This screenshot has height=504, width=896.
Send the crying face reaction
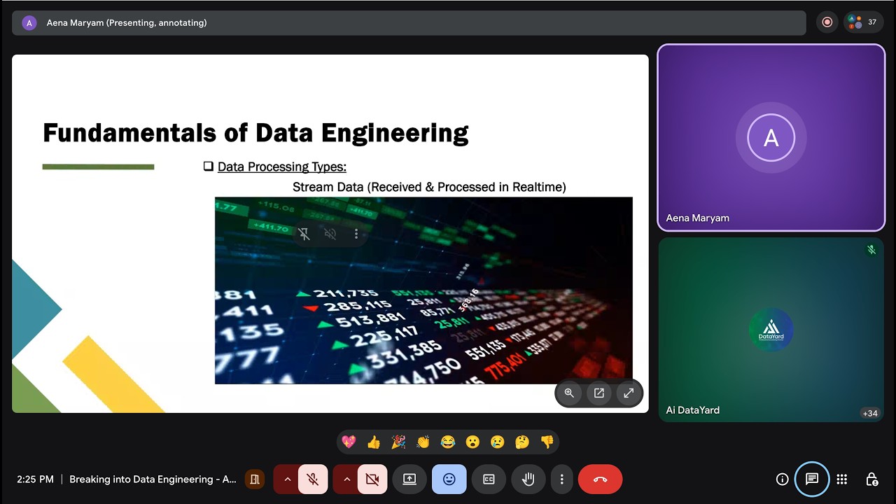click(x=497, y=442)
